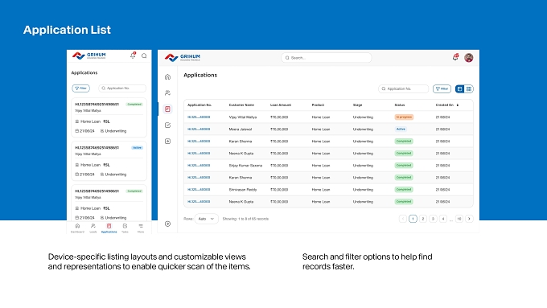The height and width of the screenshot is (308, 547).
Task: Click the GRIHUM logo in the mobile view
Action: [x=89, y=55]
